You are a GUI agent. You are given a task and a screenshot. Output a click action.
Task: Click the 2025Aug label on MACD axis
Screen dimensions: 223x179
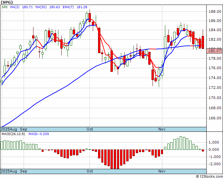(x=9, y=171)
